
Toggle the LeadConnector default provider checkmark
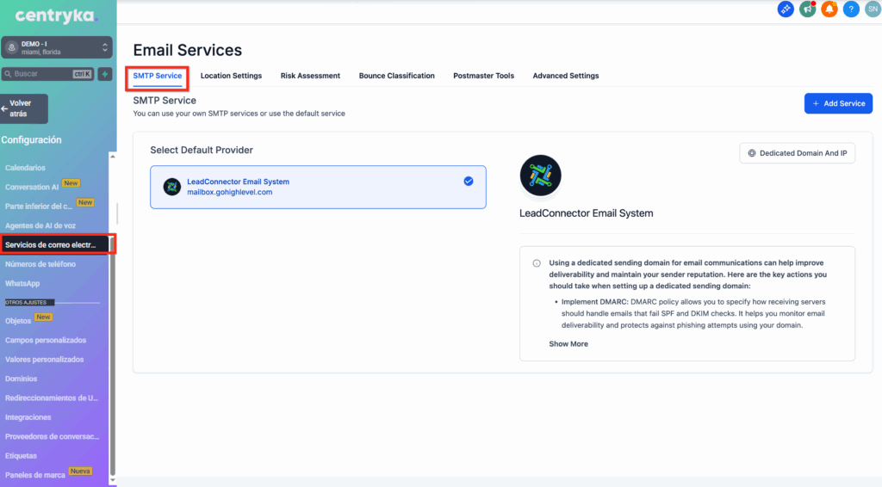tap(469, 182)
